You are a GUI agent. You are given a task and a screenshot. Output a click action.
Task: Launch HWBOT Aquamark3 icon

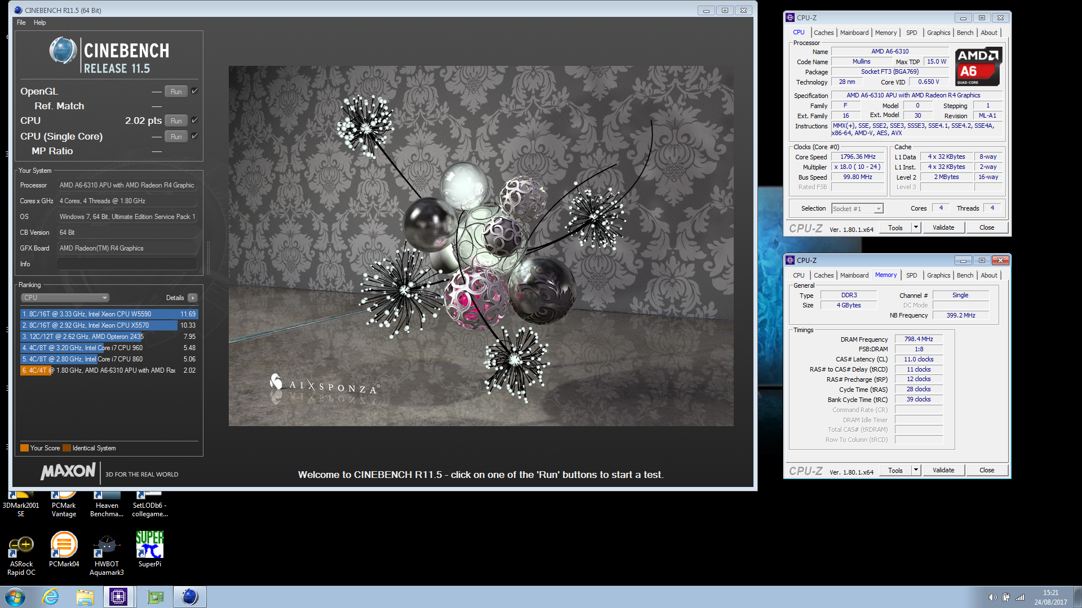pyautogui.click(x=107, y=555)
